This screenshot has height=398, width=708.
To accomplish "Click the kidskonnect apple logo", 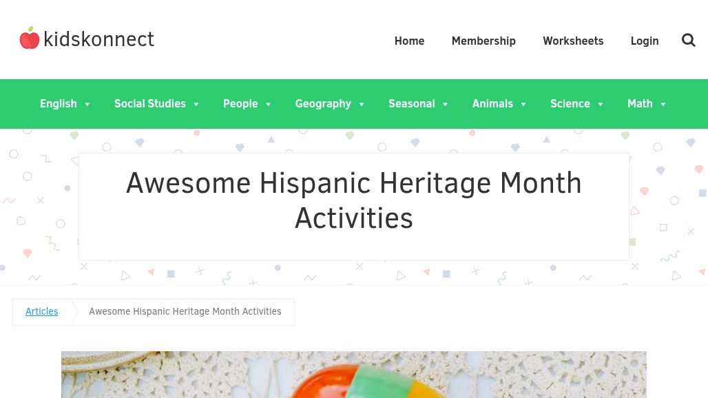I will [x=29, y=38].
